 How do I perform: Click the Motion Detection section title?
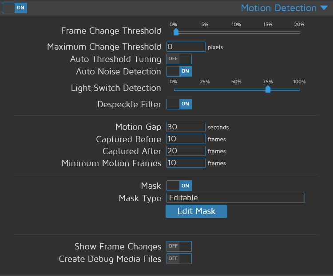279,8
